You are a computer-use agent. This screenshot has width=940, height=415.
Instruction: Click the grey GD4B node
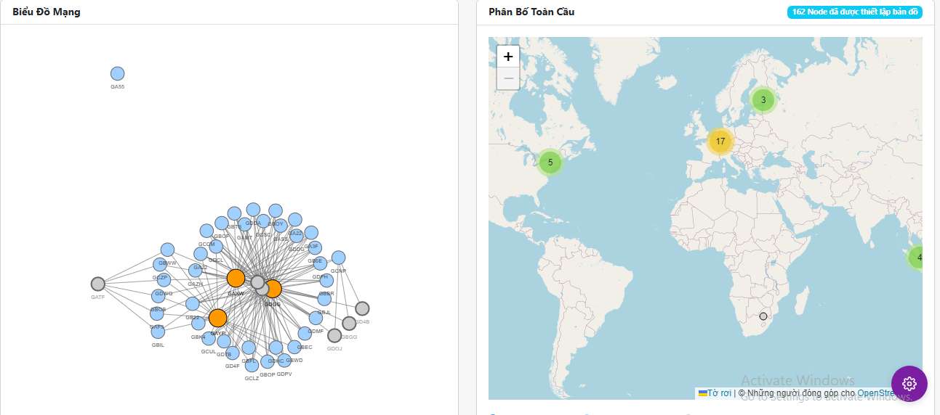point(362,308)
